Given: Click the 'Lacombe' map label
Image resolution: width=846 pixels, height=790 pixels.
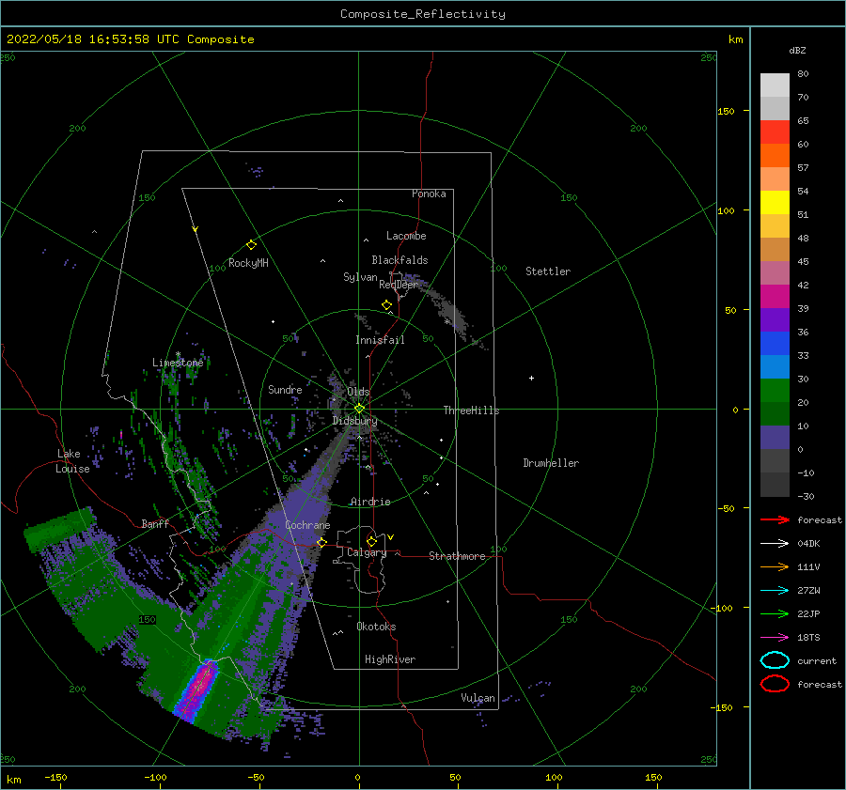Looking at the screenshot, I should coord(406,236).
